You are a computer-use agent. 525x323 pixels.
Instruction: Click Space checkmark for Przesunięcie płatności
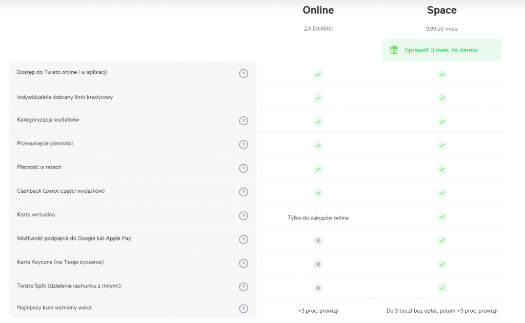442,146
